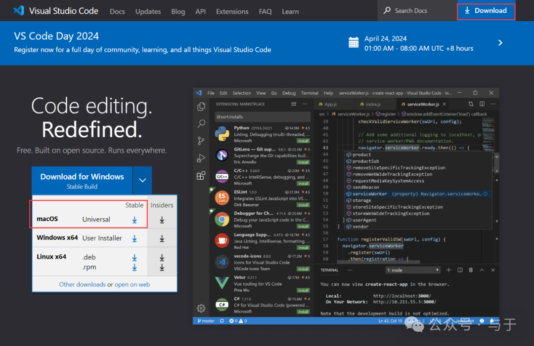
Task: Click the sync icon in status bar
Action: pyautogui.click(x=222, y=321)
